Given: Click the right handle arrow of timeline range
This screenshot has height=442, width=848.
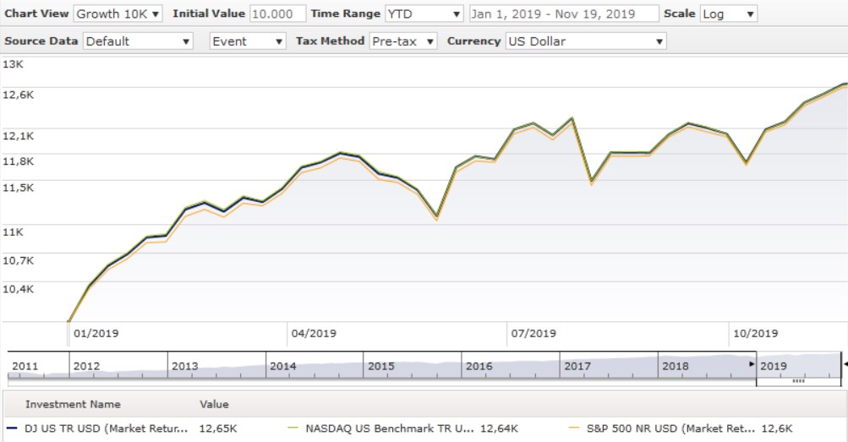Looking at the screenshot, I should coord(843,364).
